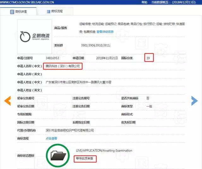Click the 初审公告期号 label

(26, 98)
